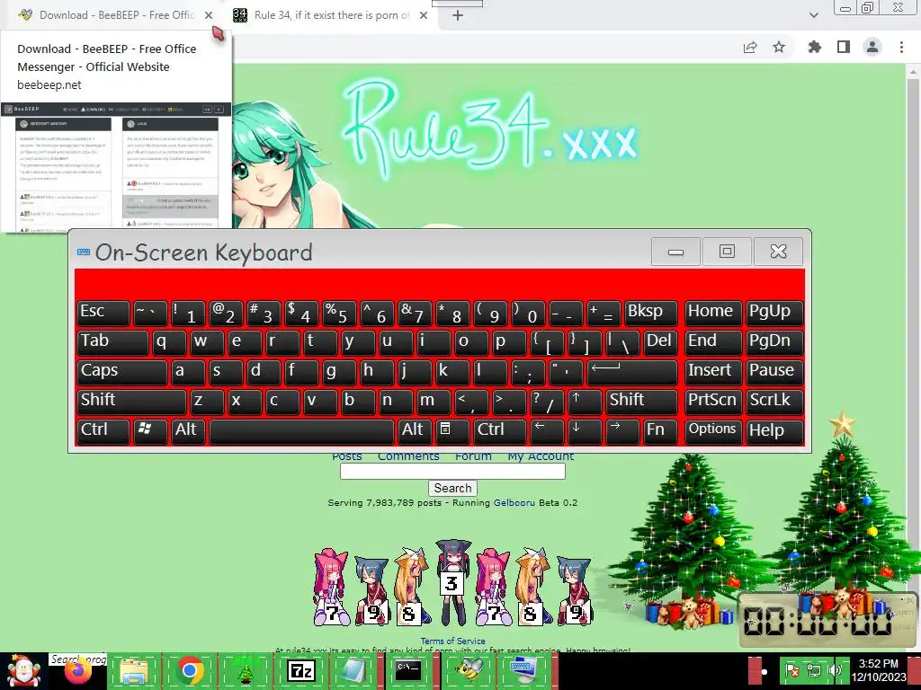Open the Chrome profile avatar
This screenshot has height=690, width=921.
point(872,47)
